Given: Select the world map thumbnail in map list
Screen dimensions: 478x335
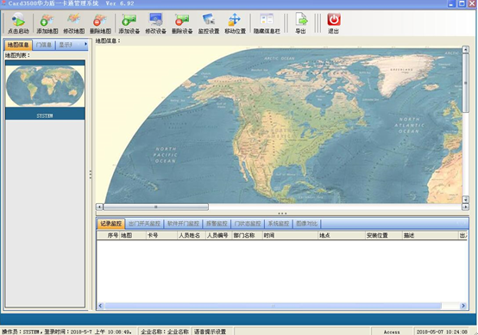Looking at the screenshot, I should (x=45, y=86).
